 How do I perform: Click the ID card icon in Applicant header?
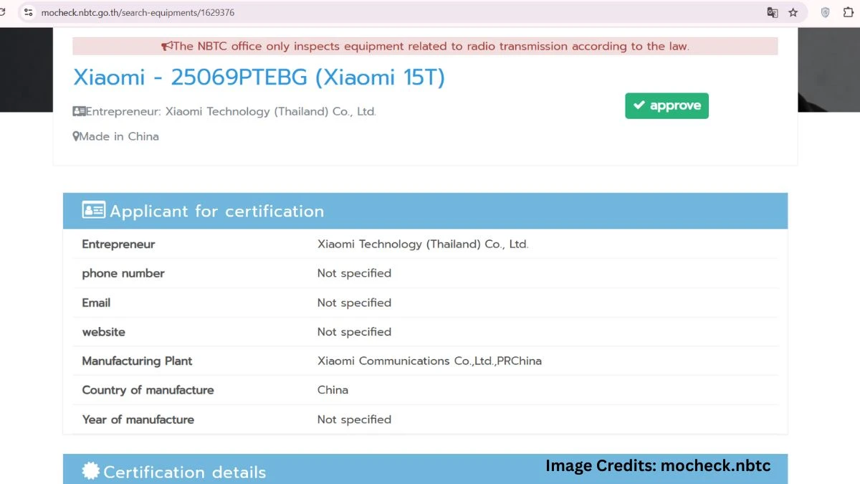[x=94, y=210]
